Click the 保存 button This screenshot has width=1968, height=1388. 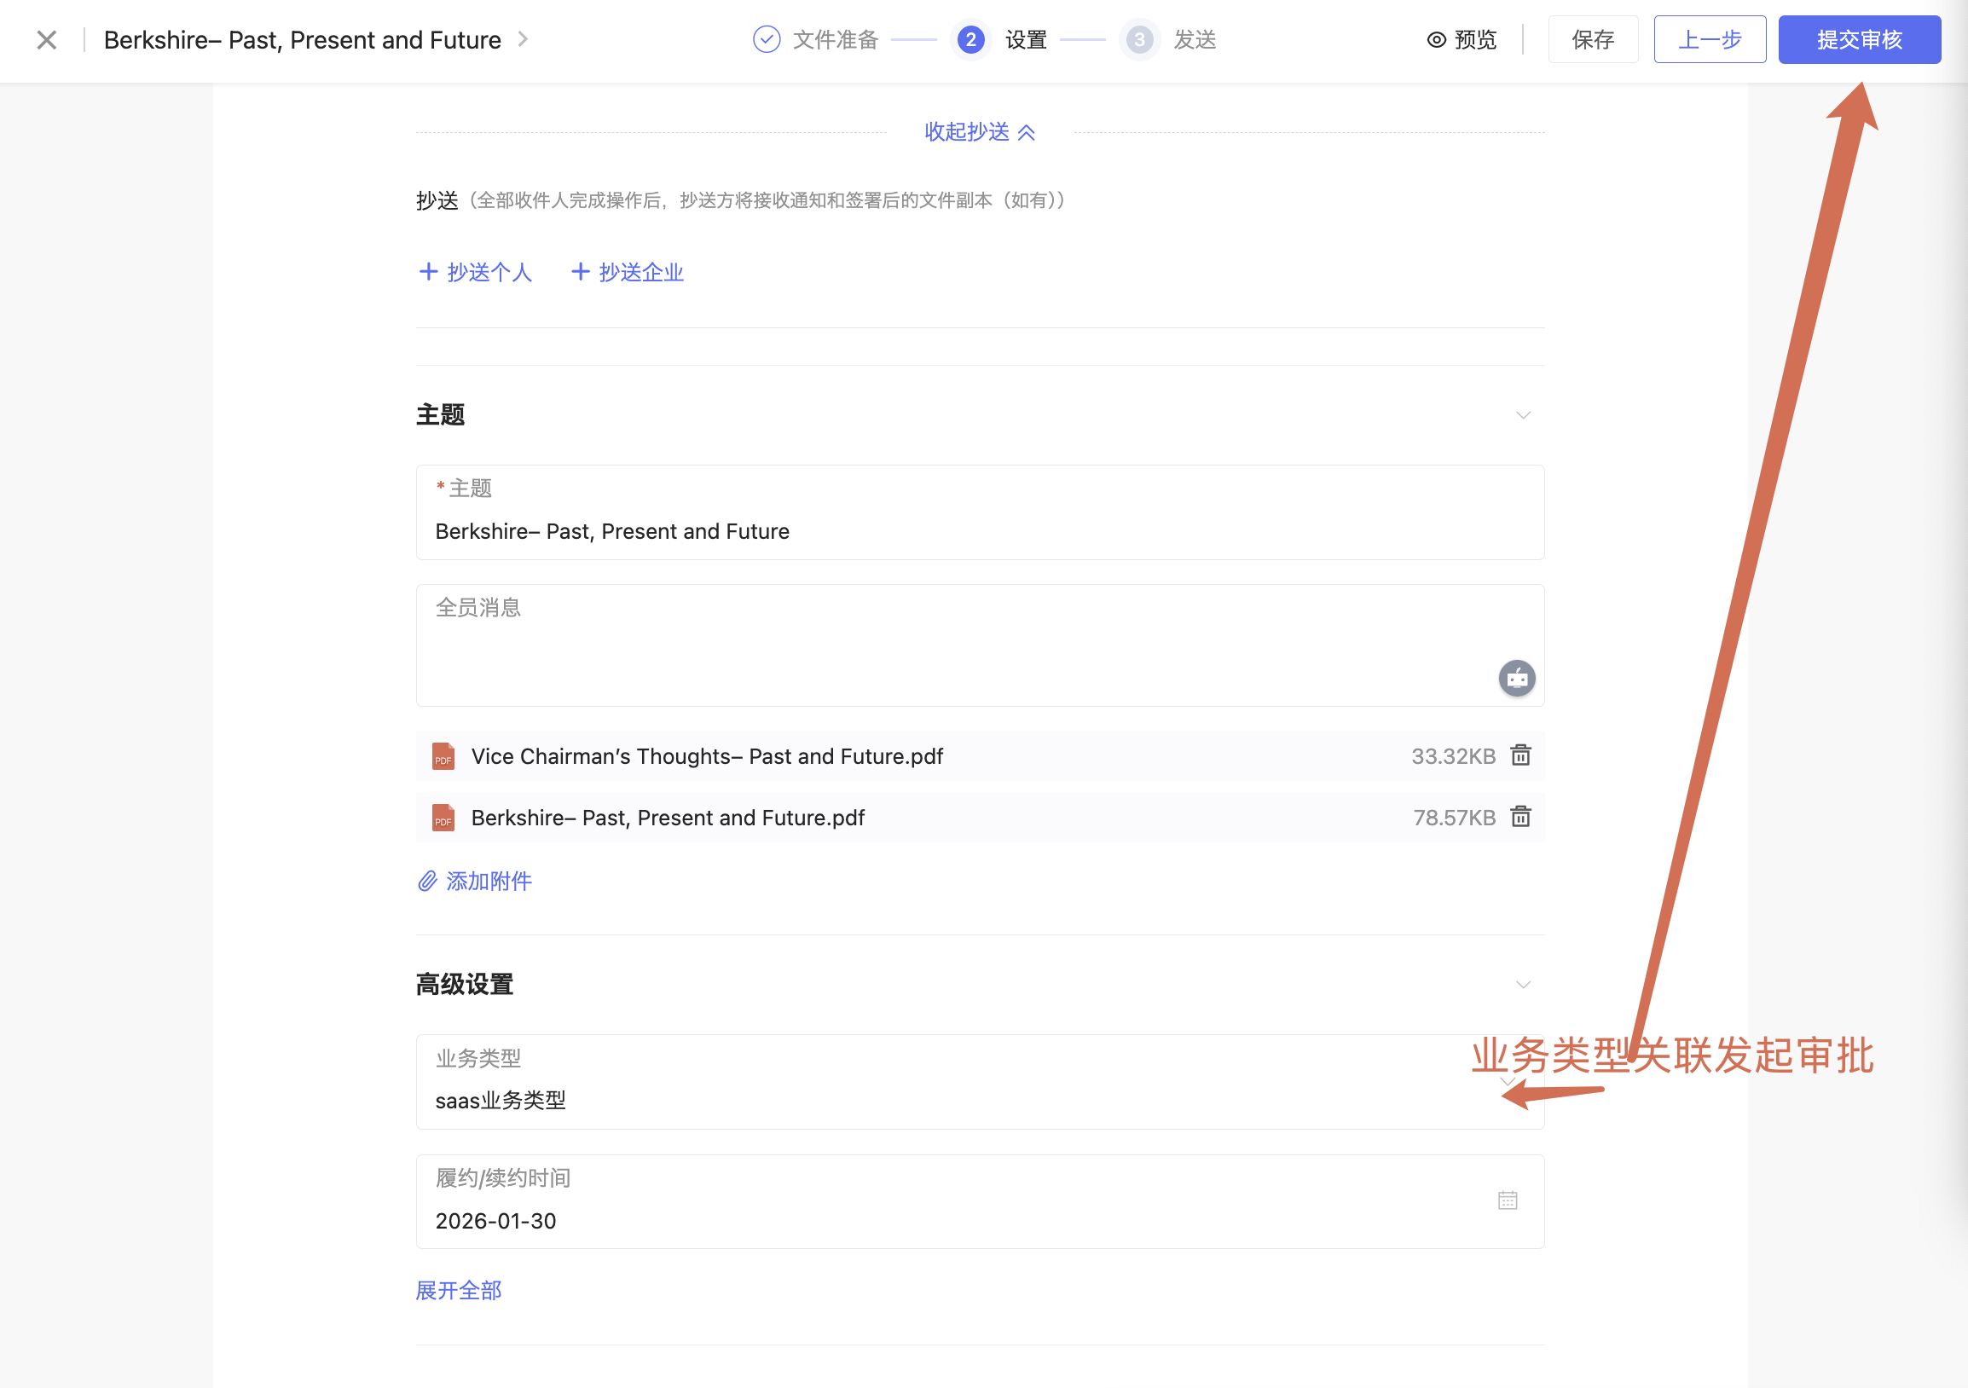[1593, 39]
